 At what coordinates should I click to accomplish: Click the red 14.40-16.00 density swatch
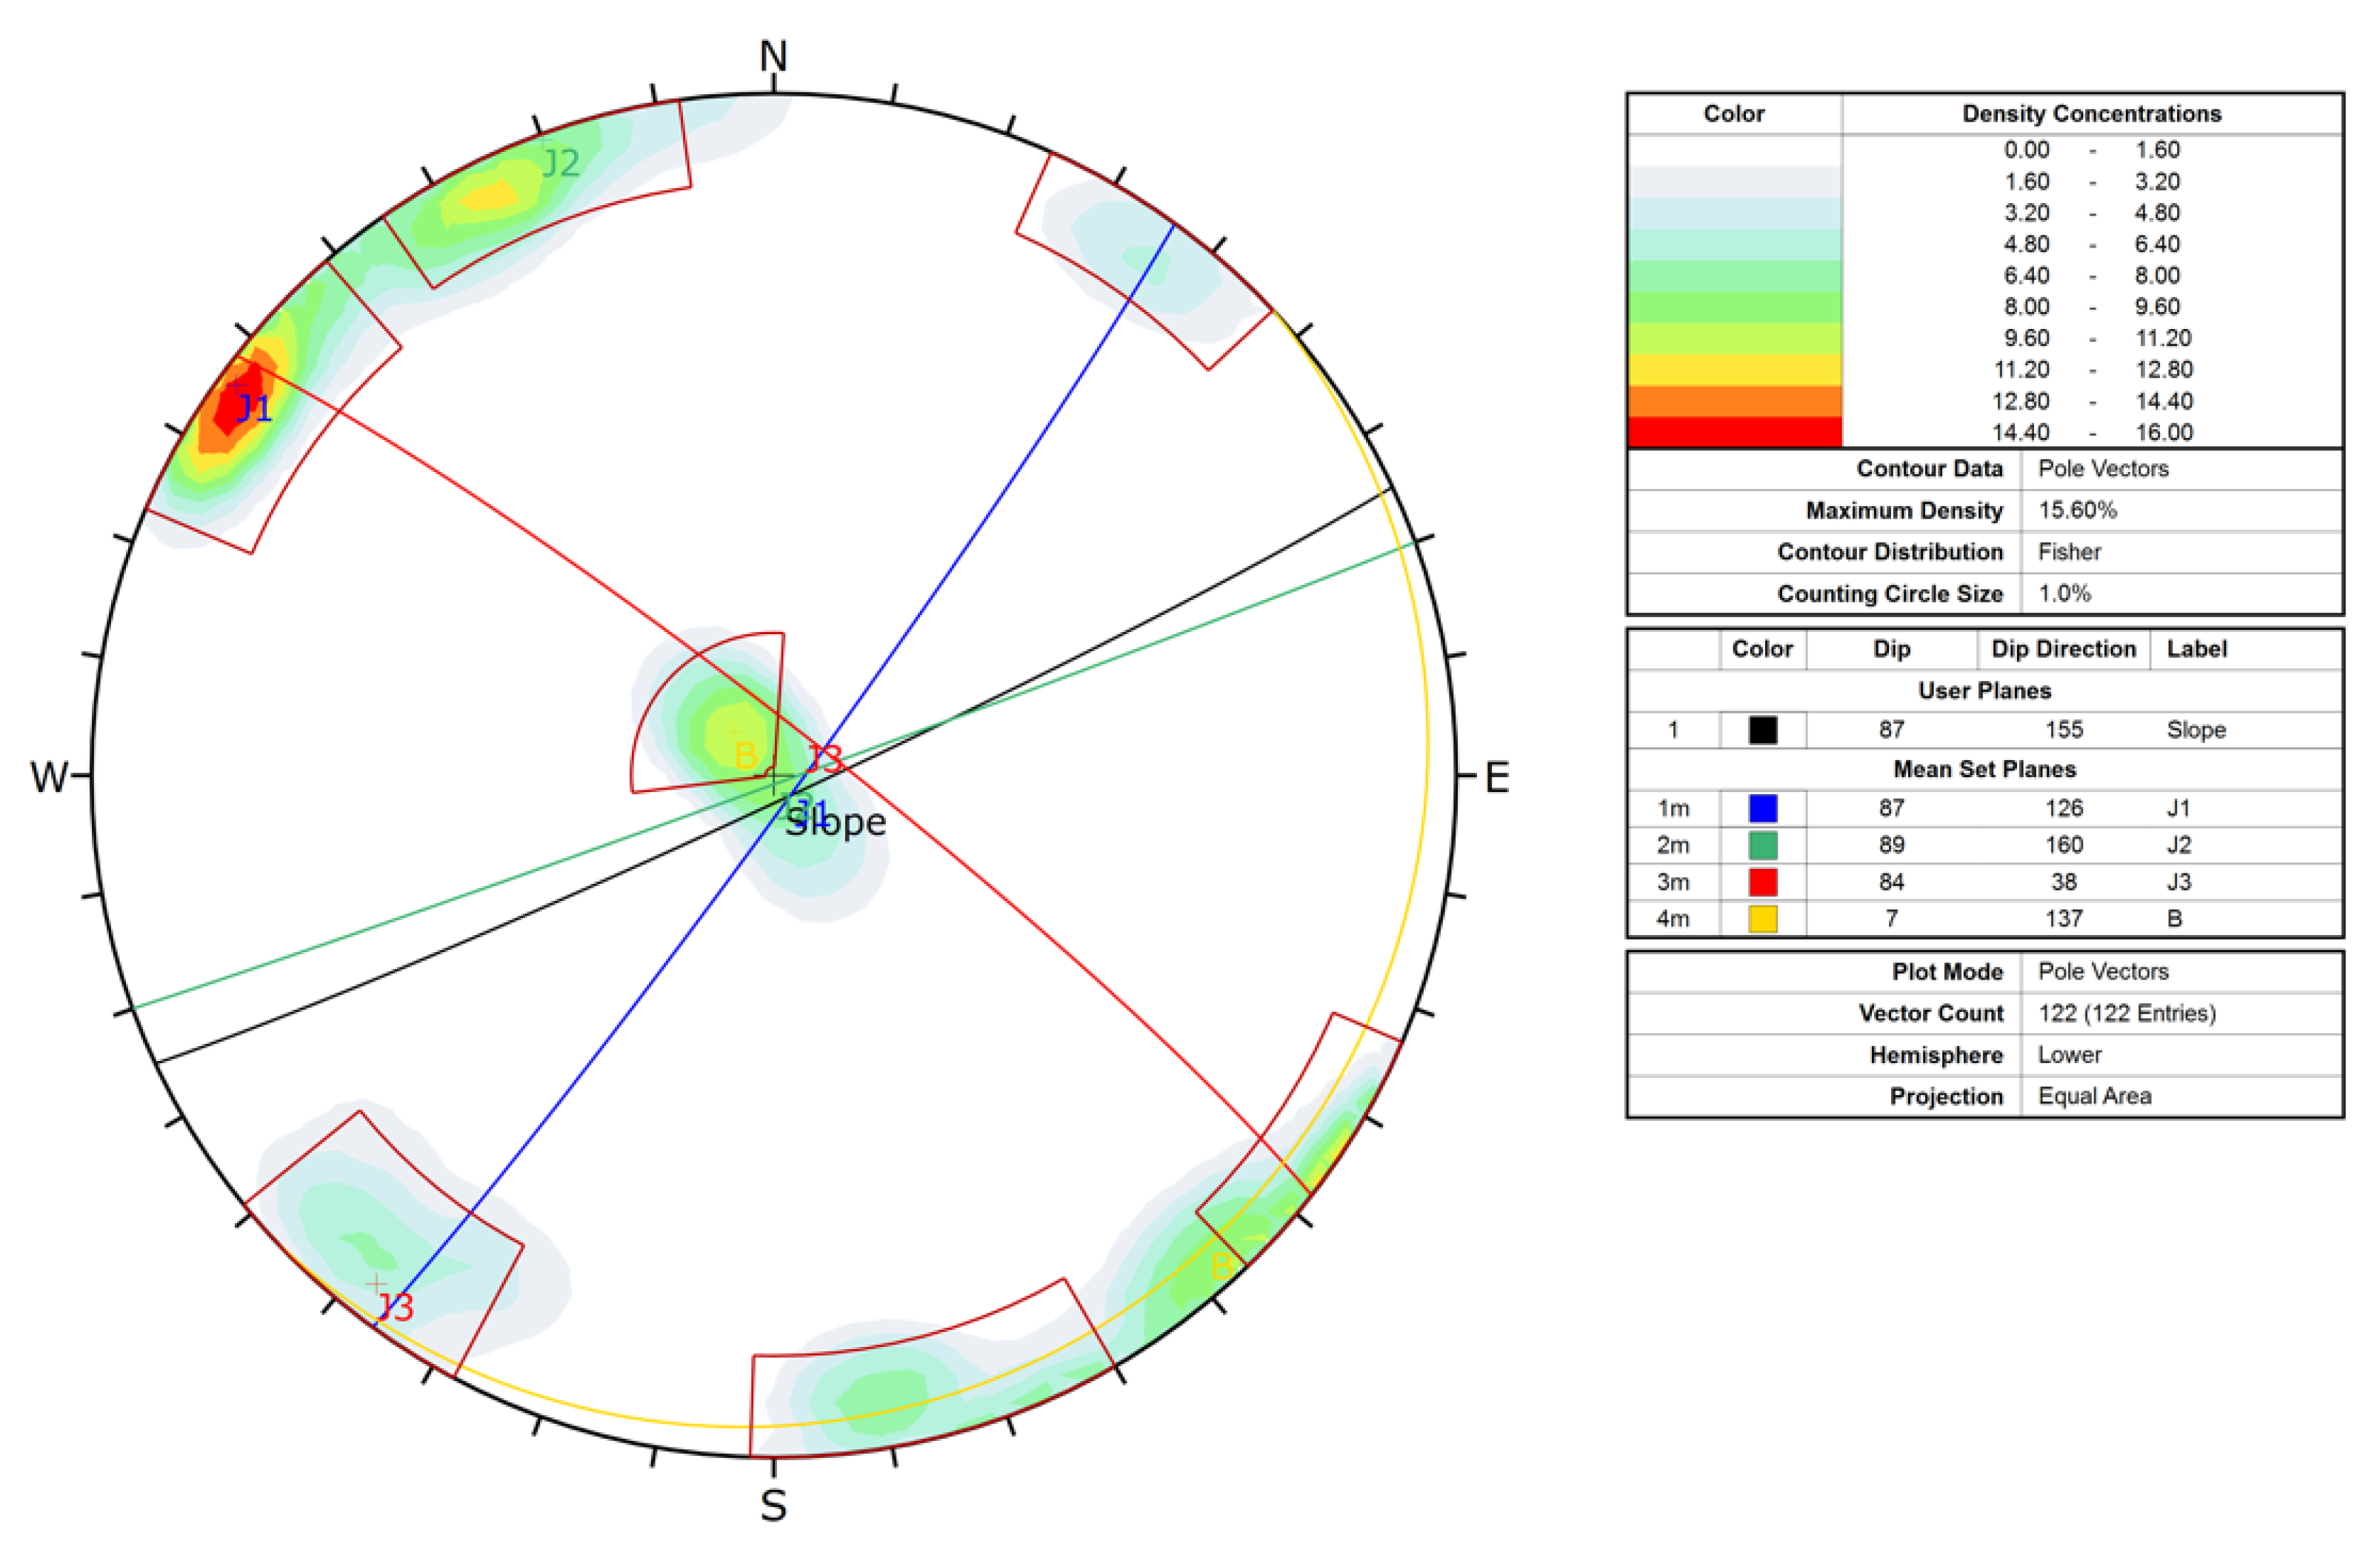(1734, 432)
